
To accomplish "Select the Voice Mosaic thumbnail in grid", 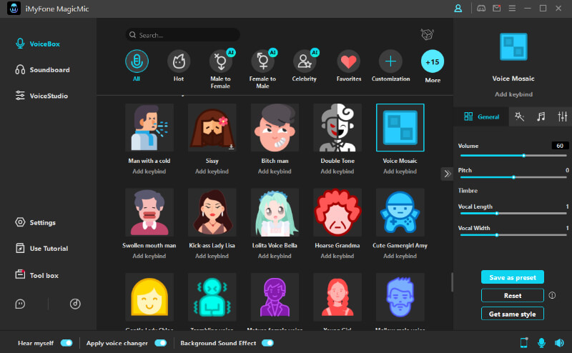I will [400, 128].
